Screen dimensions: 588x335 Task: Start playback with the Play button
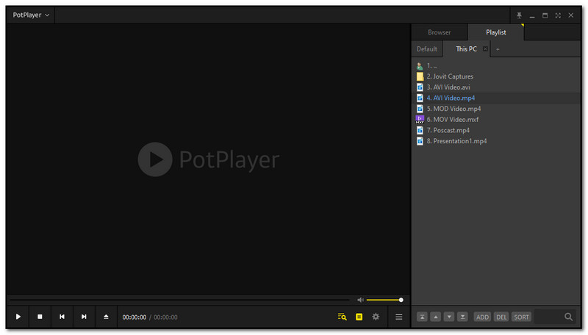[x=18, y=317]
